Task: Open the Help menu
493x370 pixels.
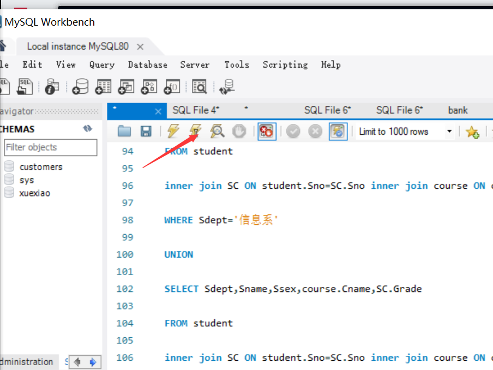Action: pos(331,65)
